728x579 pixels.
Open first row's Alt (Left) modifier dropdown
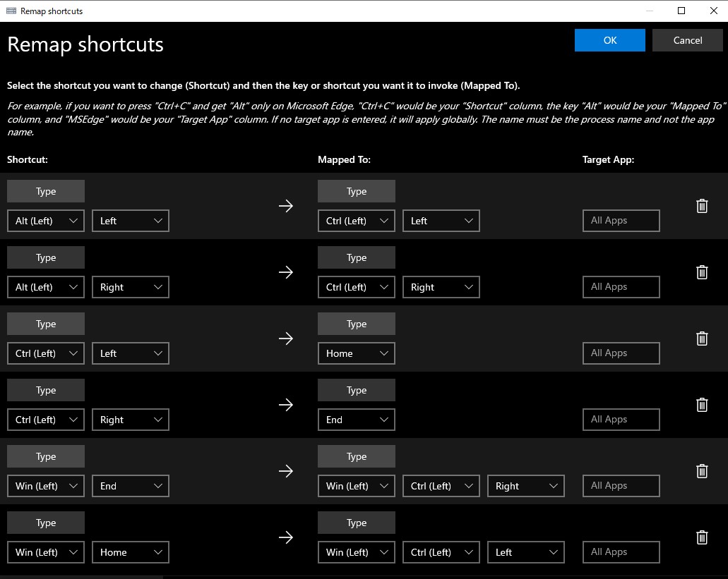tap(46, 221)
